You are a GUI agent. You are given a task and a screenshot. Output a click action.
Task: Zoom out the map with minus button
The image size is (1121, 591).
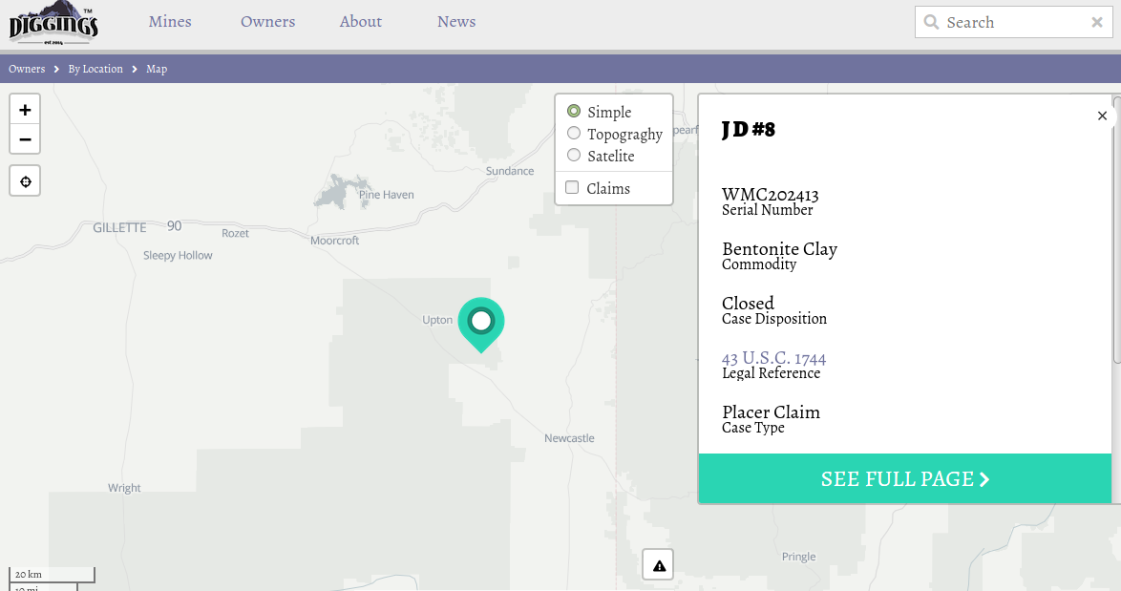click(x=25, y=139)
